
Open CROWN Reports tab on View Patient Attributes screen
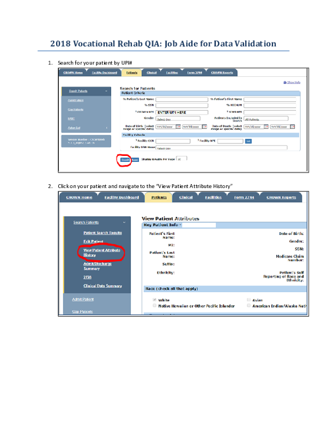point(281,197)
